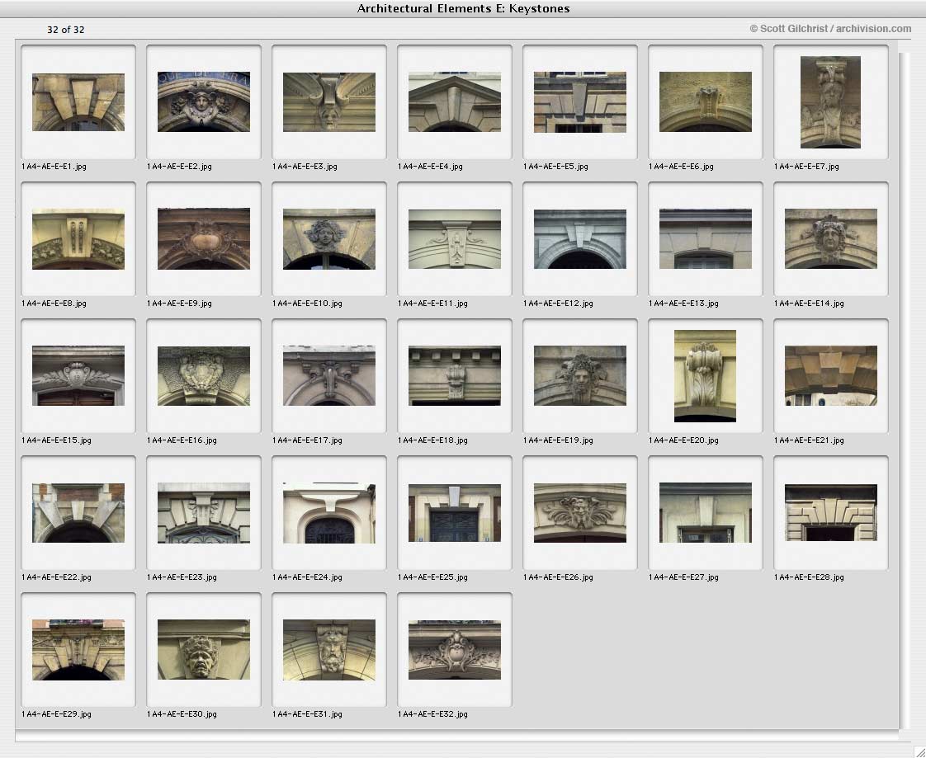Click the vertical scrollbar beside the thumbnails
Image resolution: width=926 pixels, height=758 pixels.
[x=905, y=391]
